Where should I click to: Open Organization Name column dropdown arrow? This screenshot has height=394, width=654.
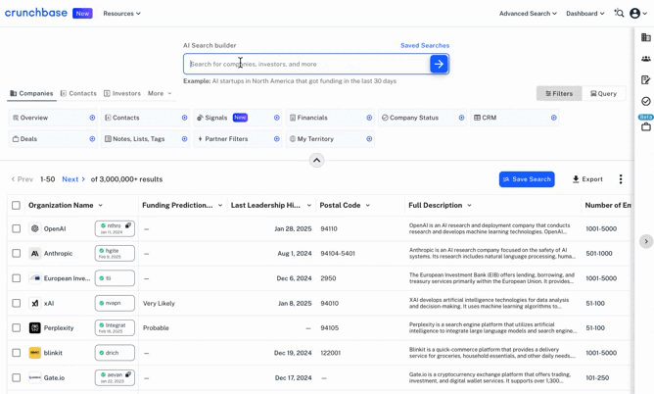point(101,206)
